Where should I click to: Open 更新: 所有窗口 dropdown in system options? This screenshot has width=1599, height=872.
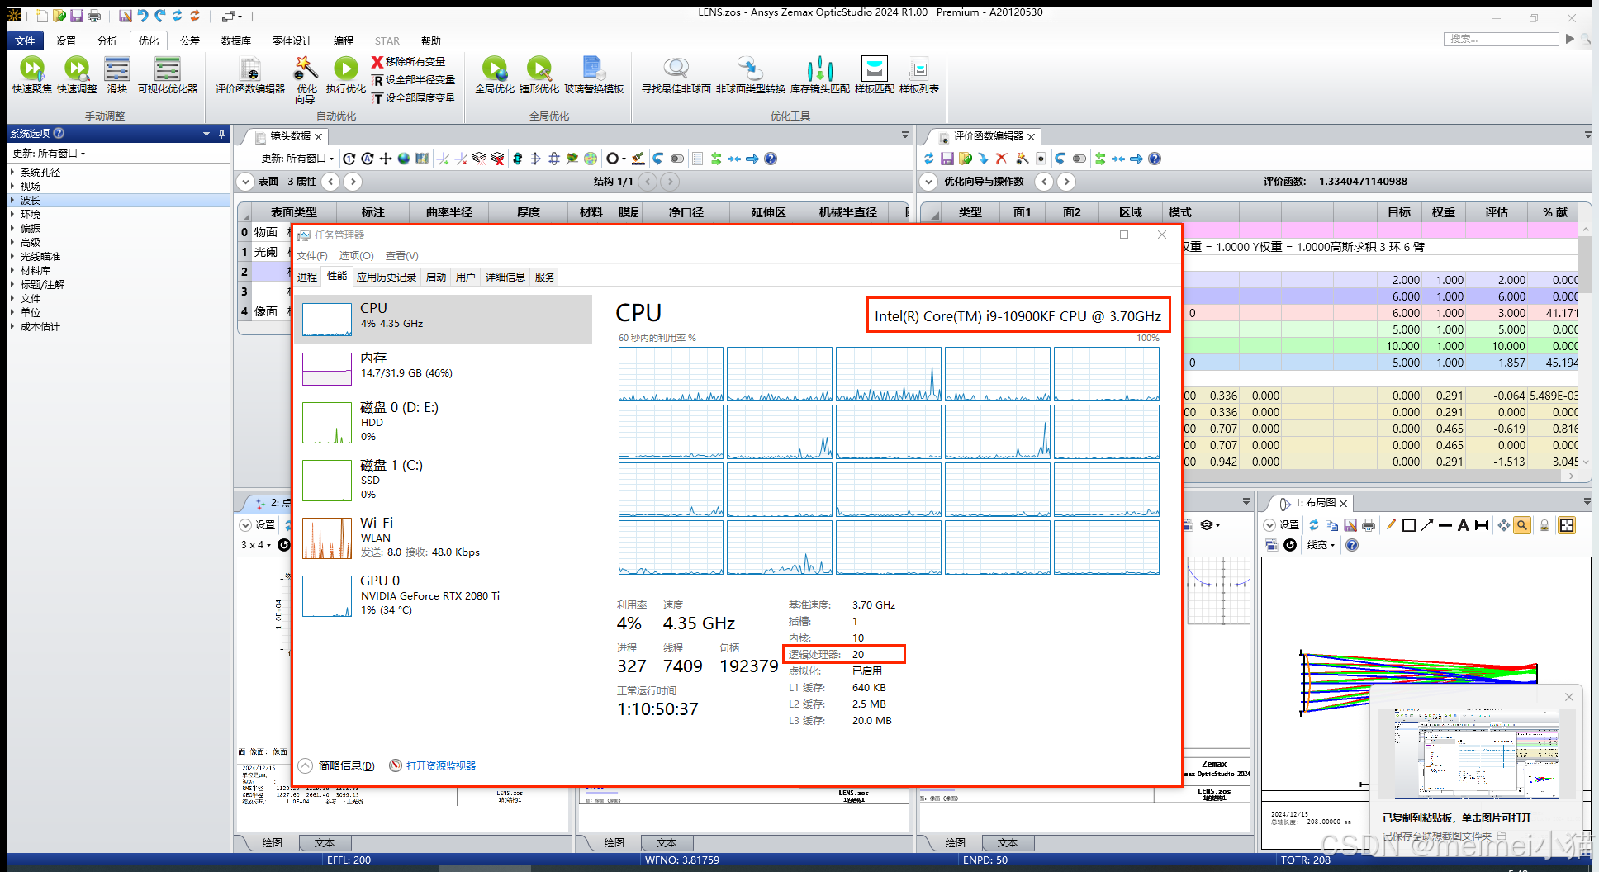tap(49, 154)
